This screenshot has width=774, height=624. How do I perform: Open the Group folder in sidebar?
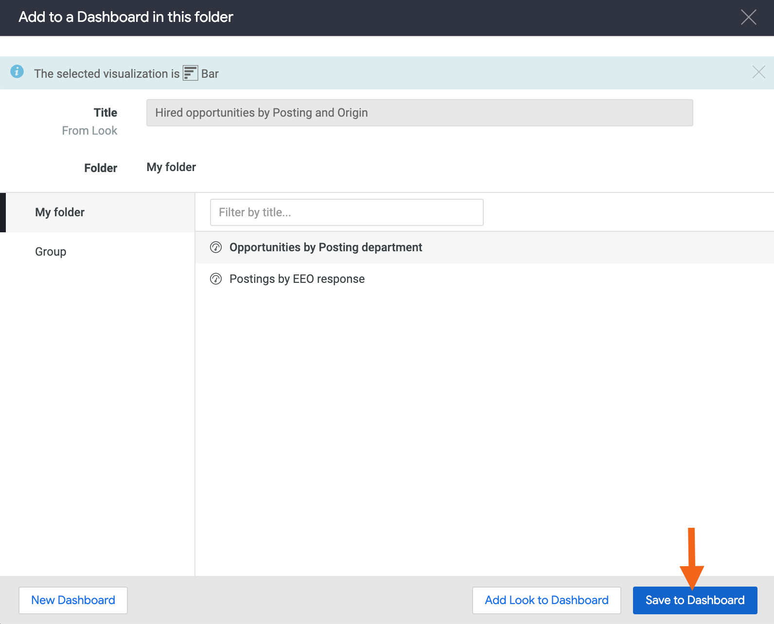(51, 252)
